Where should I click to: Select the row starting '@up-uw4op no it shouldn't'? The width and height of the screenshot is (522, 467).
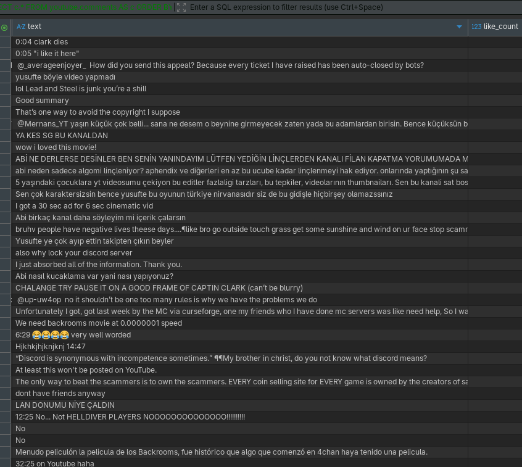[239, 300]
